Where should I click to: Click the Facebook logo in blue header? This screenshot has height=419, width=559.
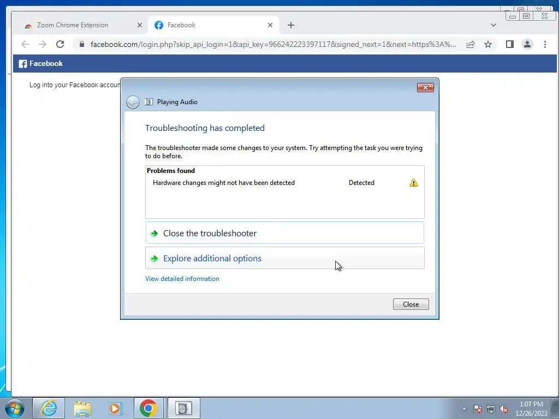[x=23, y=64]
